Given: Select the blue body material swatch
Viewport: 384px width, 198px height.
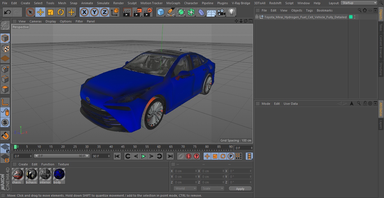Looking at the screenshot, I should tap(59, 176).
